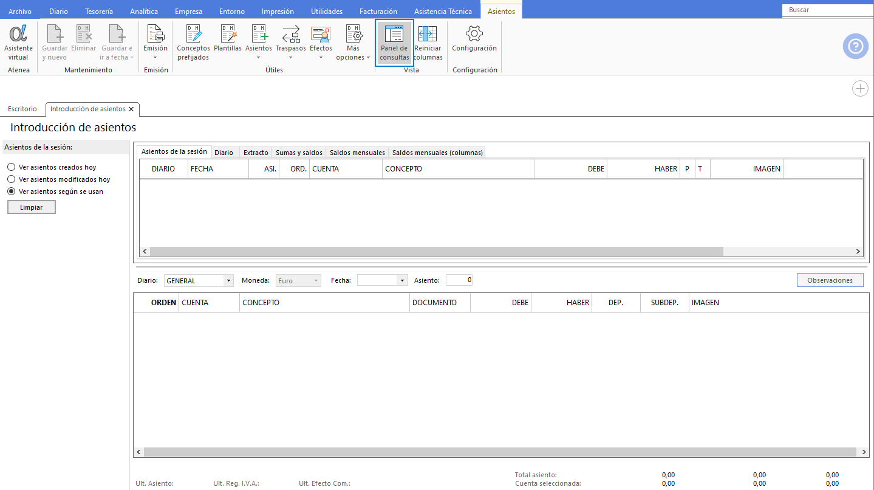The height and width of the screenshot is (490, 874).
Task: Open the Fecha date dropdown
Action: tap(401, 281)
